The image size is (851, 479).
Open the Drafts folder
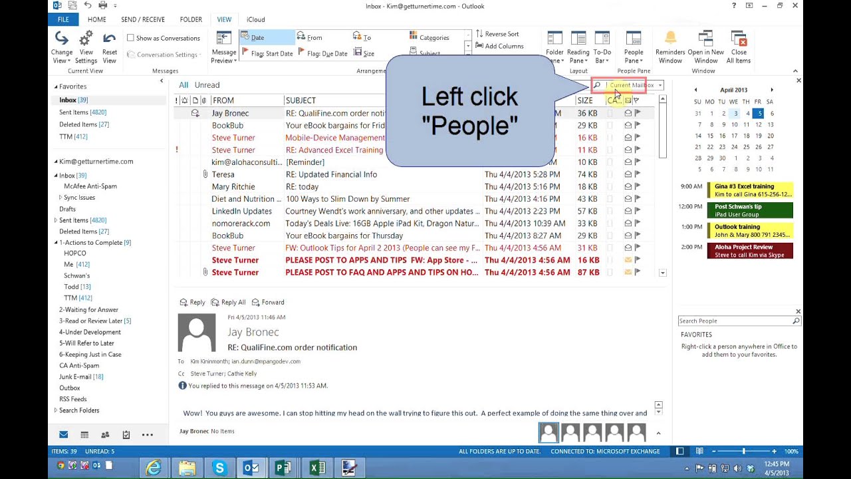tap(67, 209)
